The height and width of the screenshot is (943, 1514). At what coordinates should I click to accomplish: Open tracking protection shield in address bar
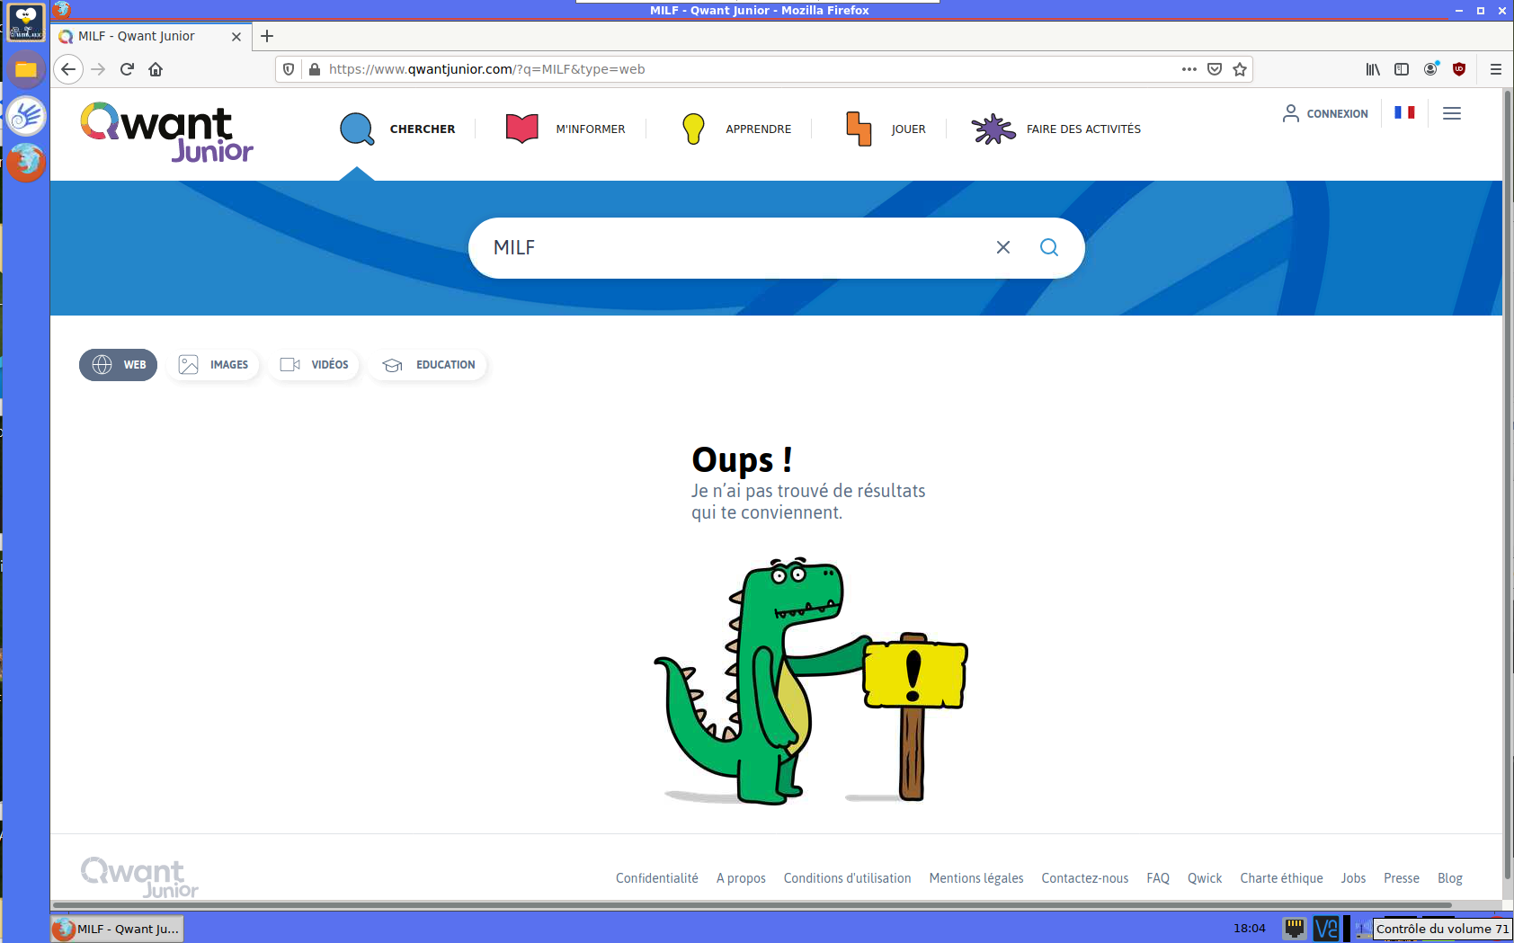tap(289, 69)
